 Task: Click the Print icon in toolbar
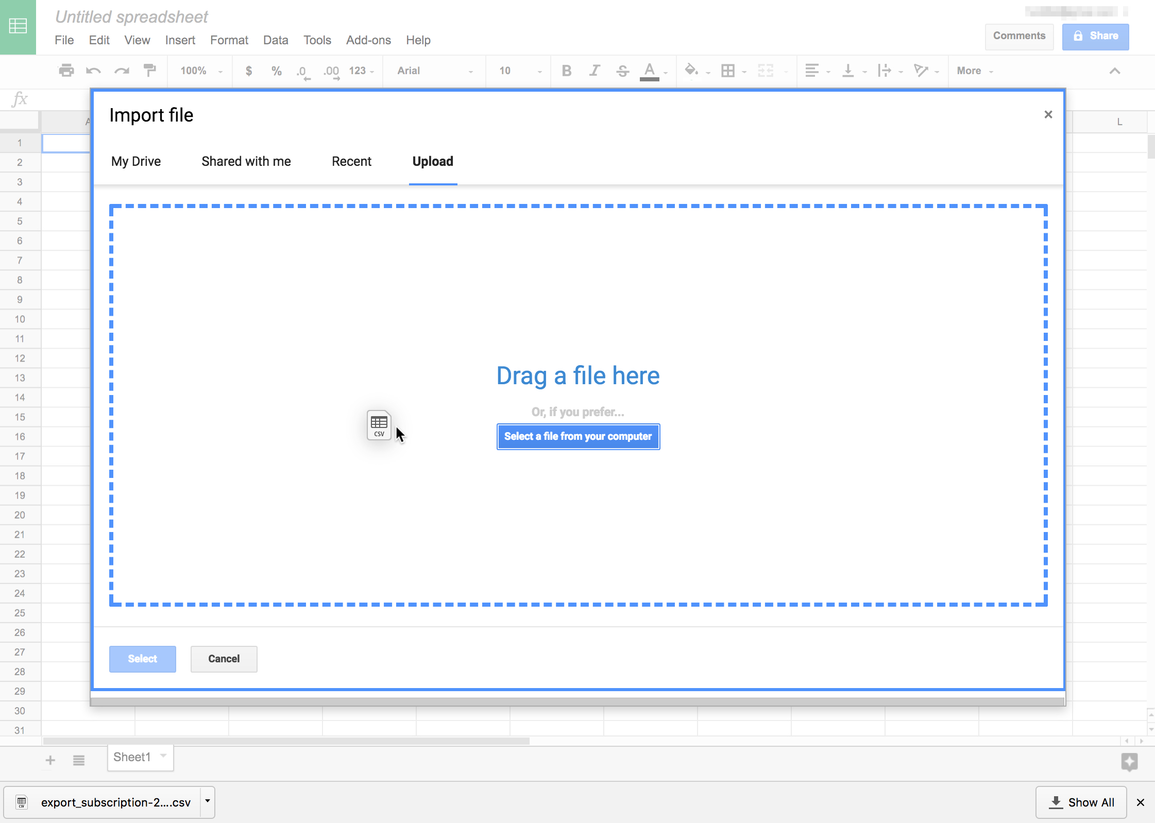(66, 71)
